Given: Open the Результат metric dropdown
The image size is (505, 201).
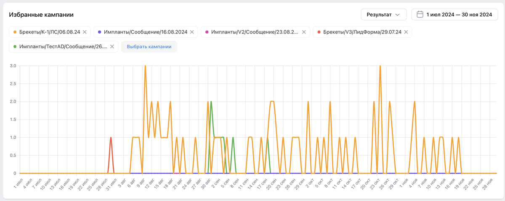Looking at the screenshot, I should (383, 14).
